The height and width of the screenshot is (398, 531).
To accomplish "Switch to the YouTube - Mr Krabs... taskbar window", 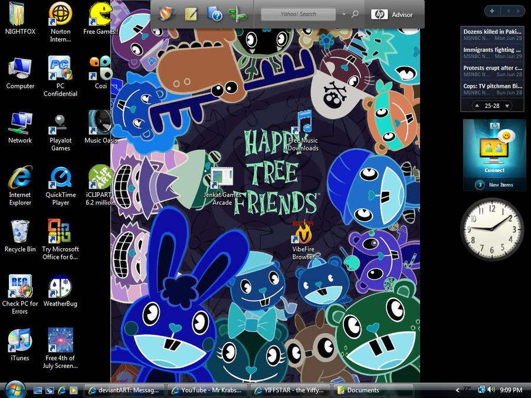I will [x=207, y=390].
